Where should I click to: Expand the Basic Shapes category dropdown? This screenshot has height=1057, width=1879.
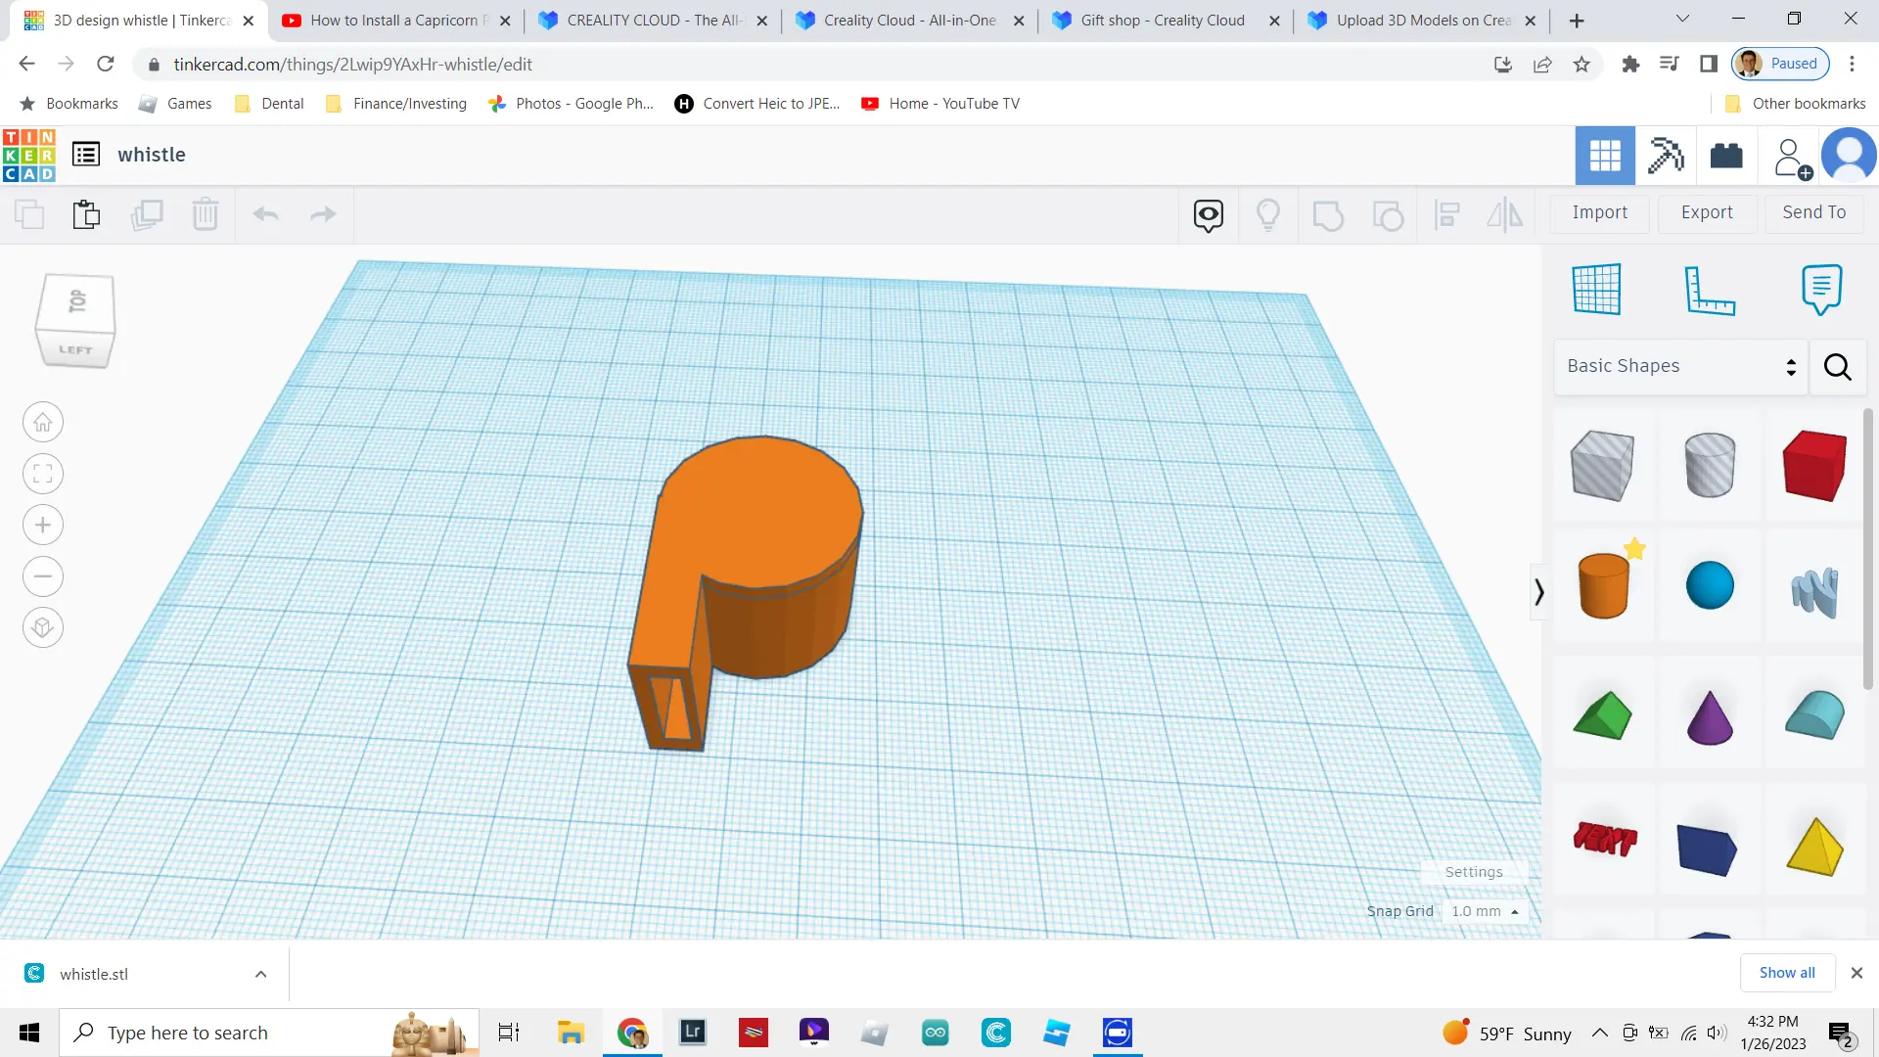coord(1680,366)
